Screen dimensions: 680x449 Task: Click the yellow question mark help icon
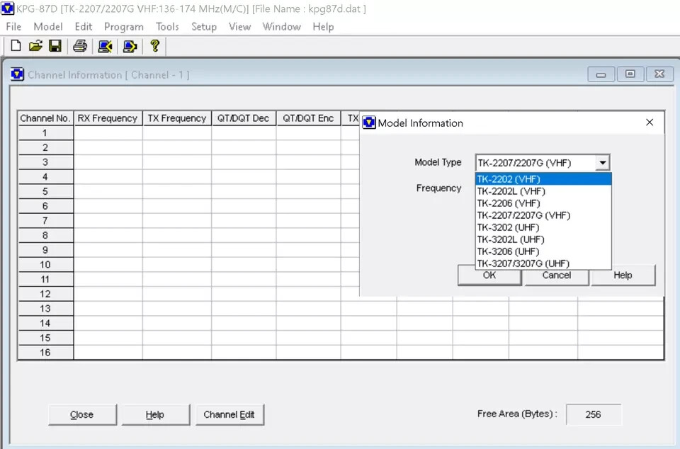coord(154,46)
